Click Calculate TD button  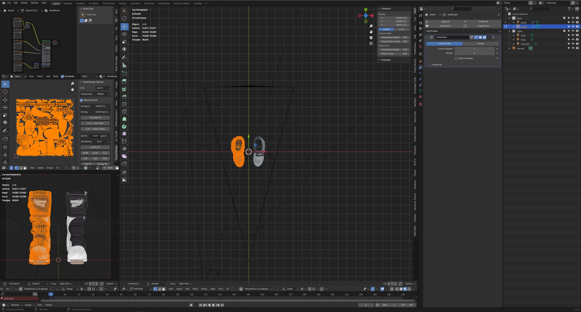click(95, 118)
